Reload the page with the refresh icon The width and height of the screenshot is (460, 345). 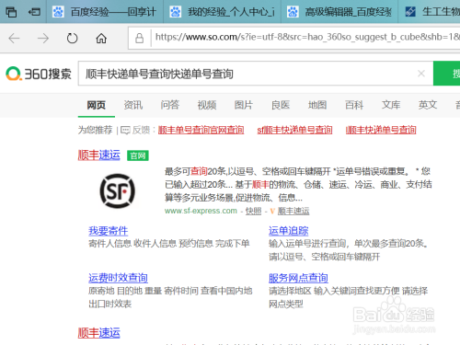[72, 39]
